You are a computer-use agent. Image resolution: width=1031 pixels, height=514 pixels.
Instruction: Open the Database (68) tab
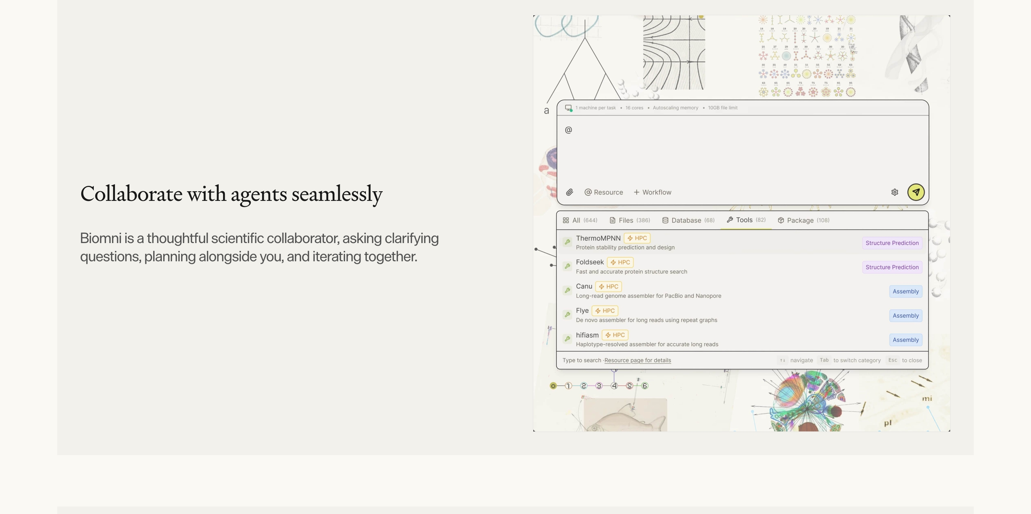point(688,220)
